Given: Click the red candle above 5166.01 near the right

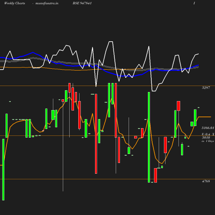Looking at the screenshot, I should 178,106.
